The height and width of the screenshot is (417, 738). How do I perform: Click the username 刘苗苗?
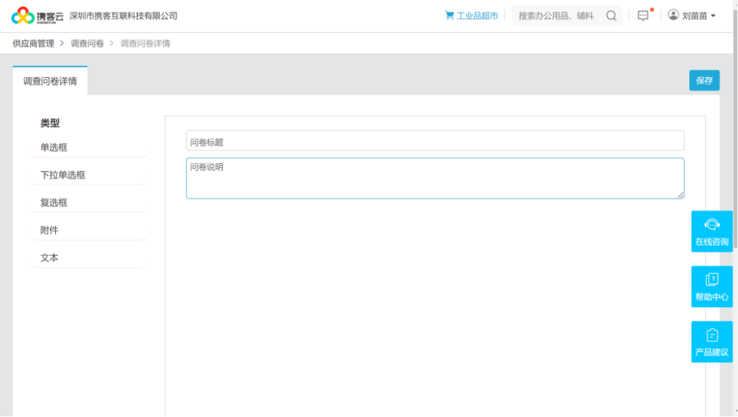click(x=695, y=16)
